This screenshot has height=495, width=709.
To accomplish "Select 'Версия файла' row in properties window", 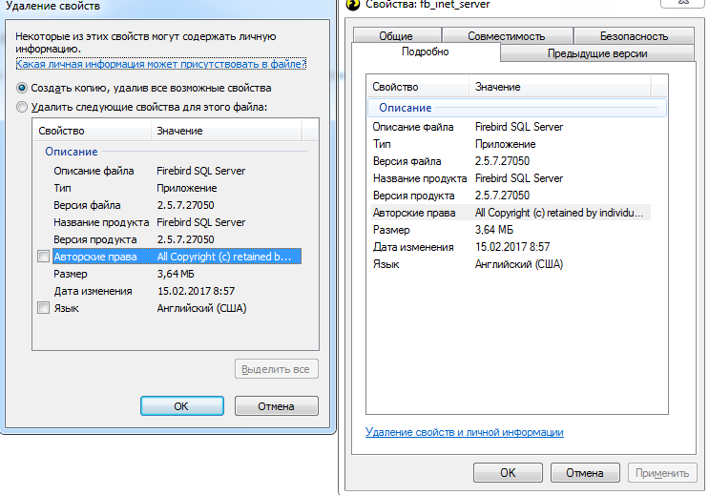I will (x=511, y=161).
